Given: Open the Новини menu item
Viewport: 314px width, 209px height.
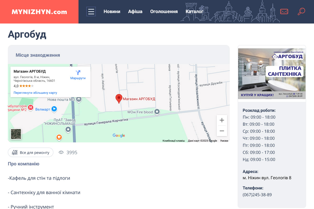Looking at the screenshot, I should pos(112,11).
